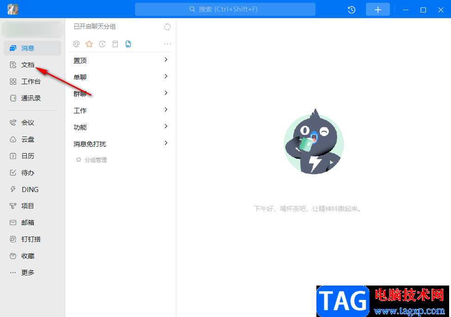Screen dimensions: 451x317
Task: Click the 分组管理 gear icon
Action: click(79, 160)
